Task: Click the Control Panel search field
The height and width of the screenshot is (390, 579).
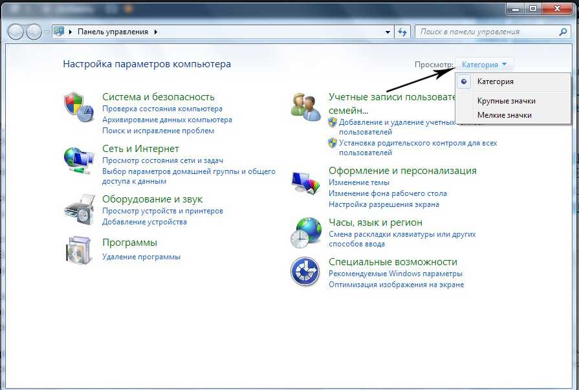Action: [x=486, y=32]
